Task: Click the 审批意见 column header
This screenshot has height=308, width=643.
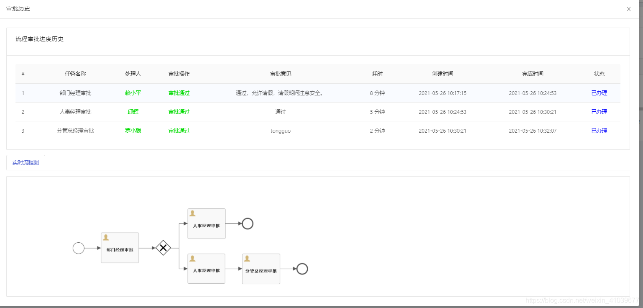Action: 281,74
